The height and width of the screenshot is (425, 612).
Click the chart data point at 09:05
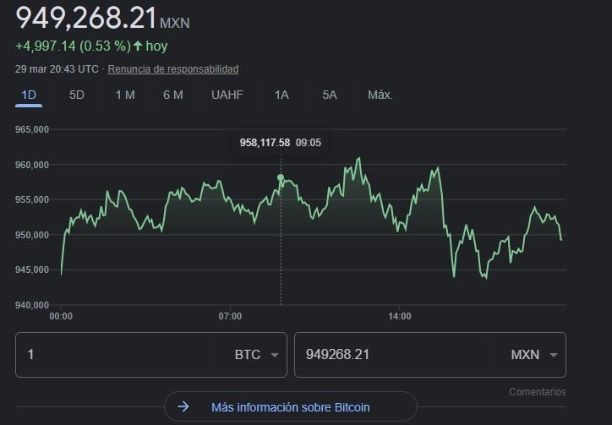pos(281,177)
